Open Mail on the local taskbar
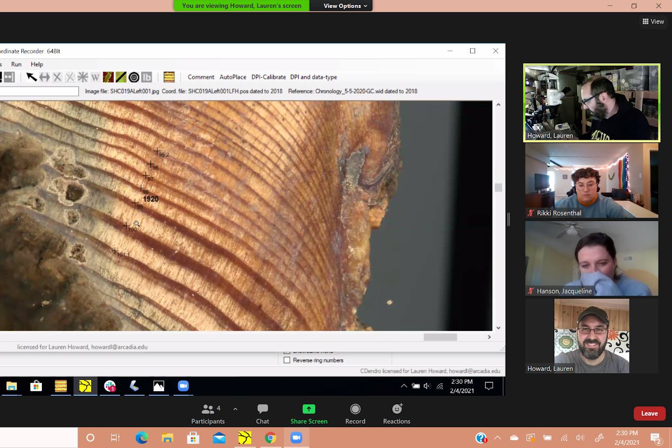672x448 pixels. coord(219,438)
